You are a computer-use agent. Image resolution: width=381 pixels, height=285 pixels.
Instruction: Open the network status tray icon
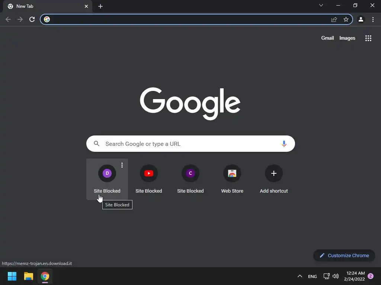point(326,276)
